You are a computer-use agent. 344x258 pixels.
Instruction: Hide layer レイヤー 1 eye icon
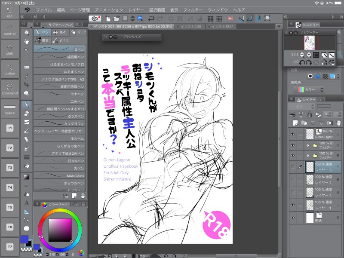(x=293, y=205)
